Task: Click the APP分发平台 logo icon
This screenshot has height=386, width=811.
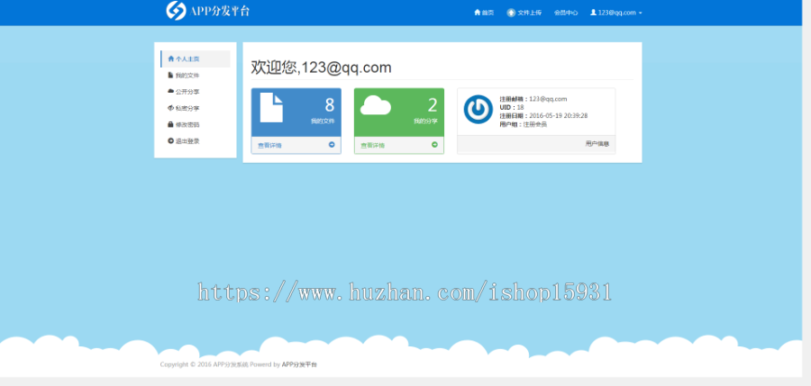Action: 176,11
